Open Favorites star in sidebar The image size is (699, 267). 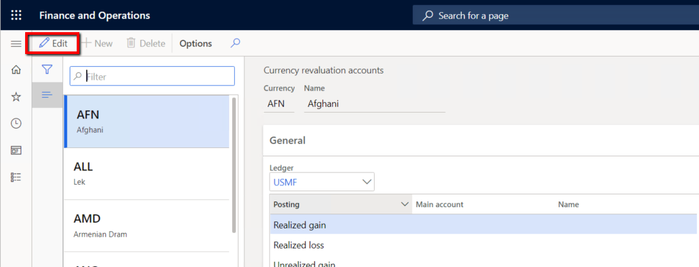(x=16, y=97)
